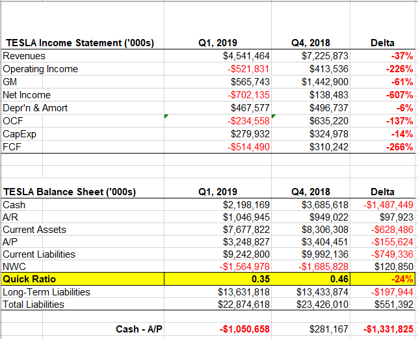This screenshot has width=418, height=339.
Task: Click quick ratio delta -24%
Action: pyautogui.click(x=402, y=279)
